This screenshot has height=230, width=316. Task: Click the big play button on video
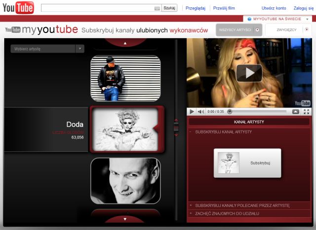coord(249,73)
